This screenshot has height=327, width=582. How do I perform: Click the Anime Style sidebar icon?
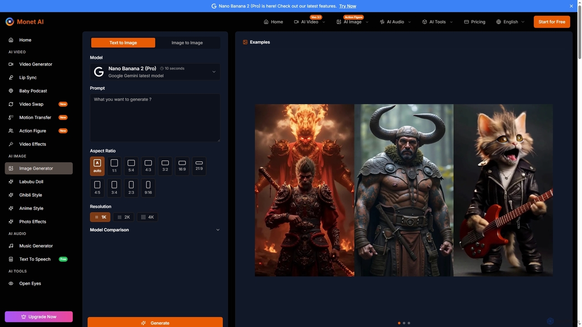click(11, 208)
